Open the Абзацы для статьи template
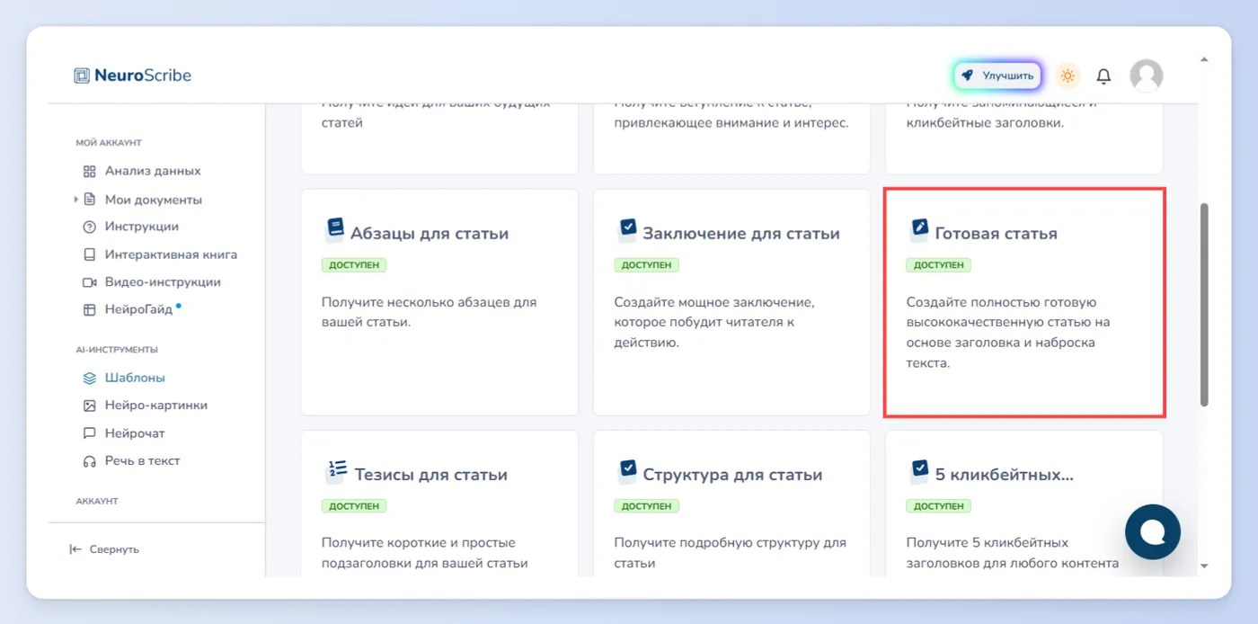The width and height of the screenshot is (1258, 624). point(439,302)
